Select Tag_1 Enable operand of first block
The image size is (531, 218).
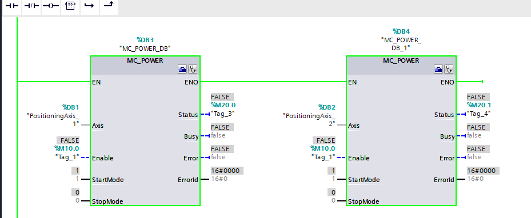(67, 152)
